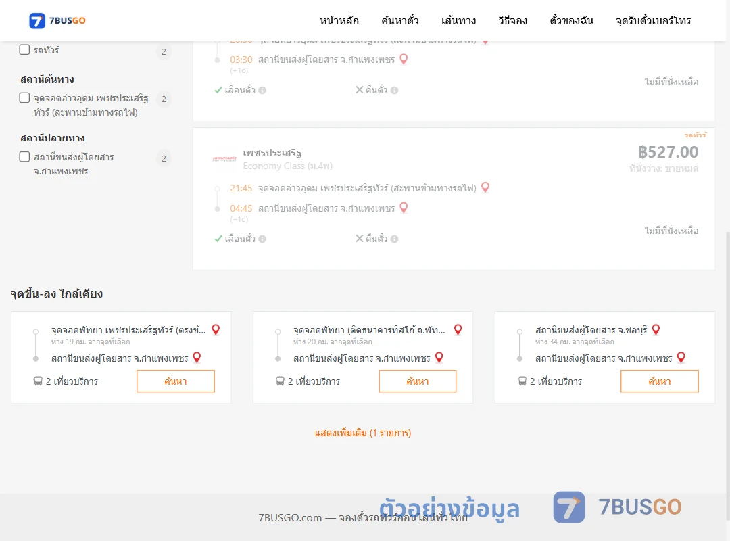Click ค้นหา button in จ.ชลบุรี card
The image size is (730, 541).
tap(660, 381)
